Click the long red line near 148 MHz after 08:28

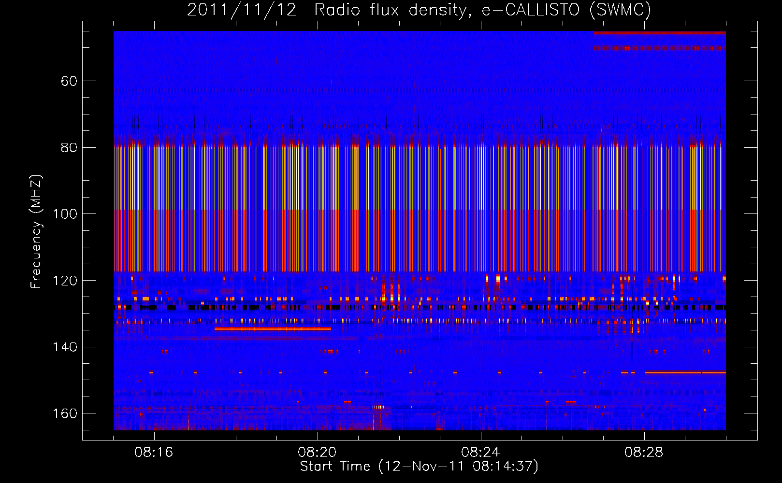685,372
